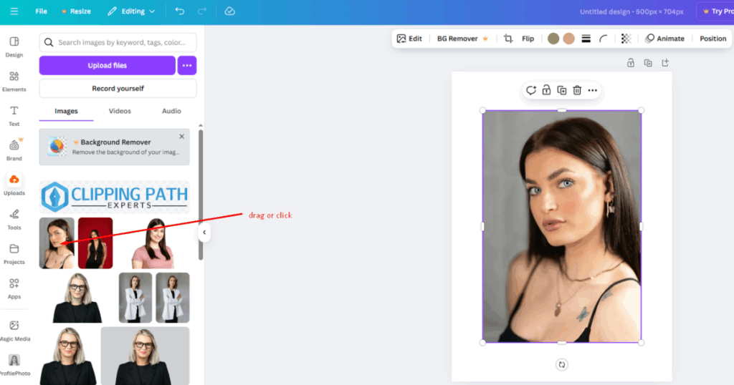Viewport: 734px width, 385px height.
Task: Click the uploads panel scrollbar
Action: pyautogui.click(x=201, y=194)
